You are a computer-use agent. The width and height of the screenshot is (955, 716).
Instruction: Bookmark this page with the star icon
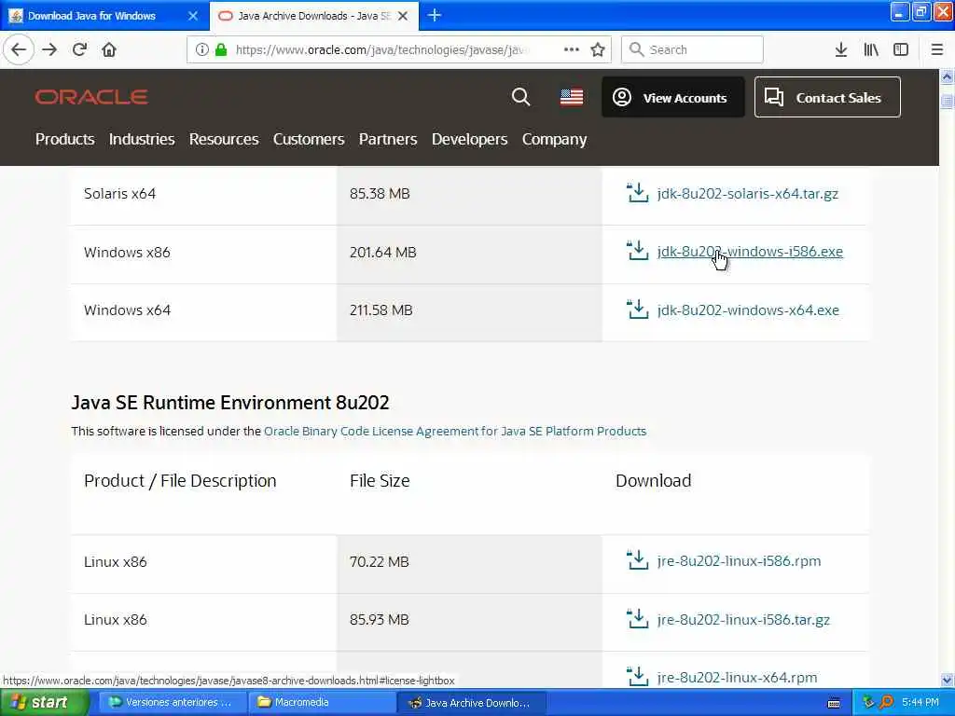598,50
